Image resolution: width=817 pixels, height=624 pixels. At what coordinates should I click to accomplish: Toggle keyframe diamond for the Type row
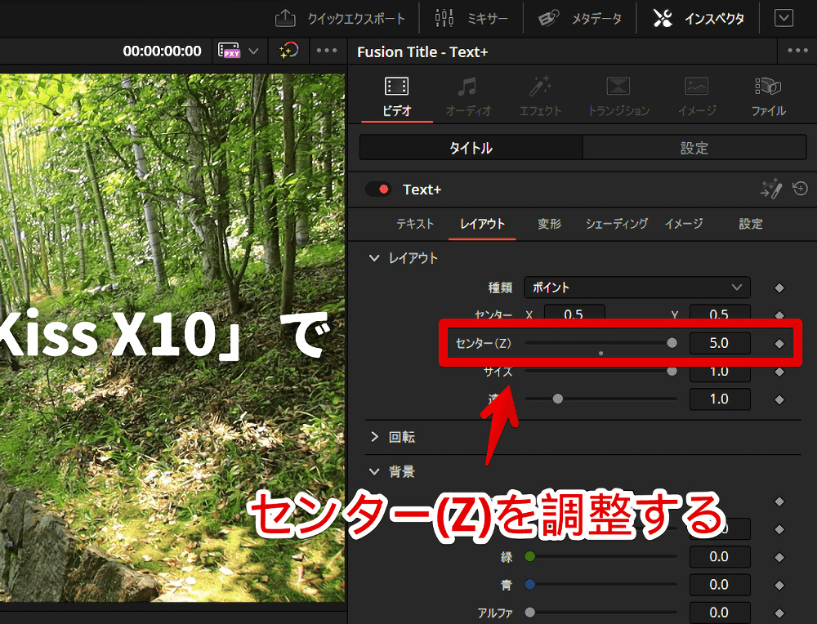click(779, 287)
